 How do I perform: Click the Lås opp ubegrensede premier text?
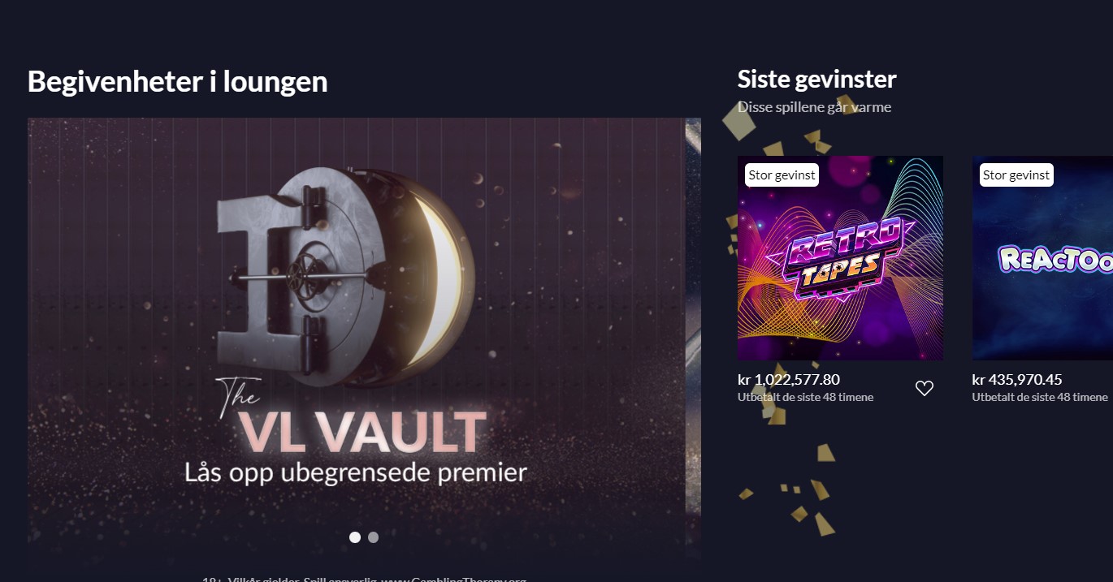click(356, 472)
